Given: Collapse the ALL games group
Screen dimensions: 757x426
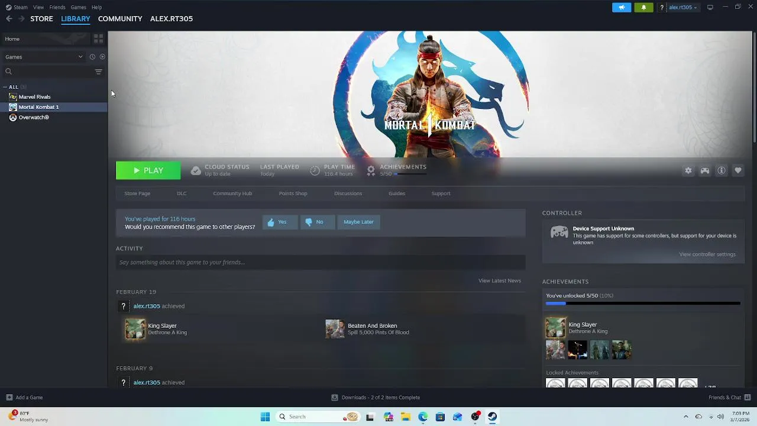Looking at the screenshot, I should point(5,87).
